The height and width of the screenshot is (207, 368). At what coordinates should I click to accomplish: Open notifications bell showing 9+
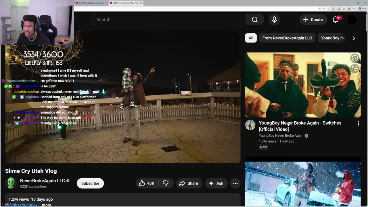[x=336, y=20]
